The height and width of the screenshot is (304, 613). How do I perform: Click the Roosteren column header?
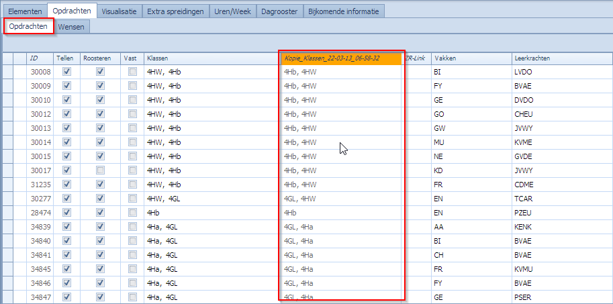click(100, 58)
